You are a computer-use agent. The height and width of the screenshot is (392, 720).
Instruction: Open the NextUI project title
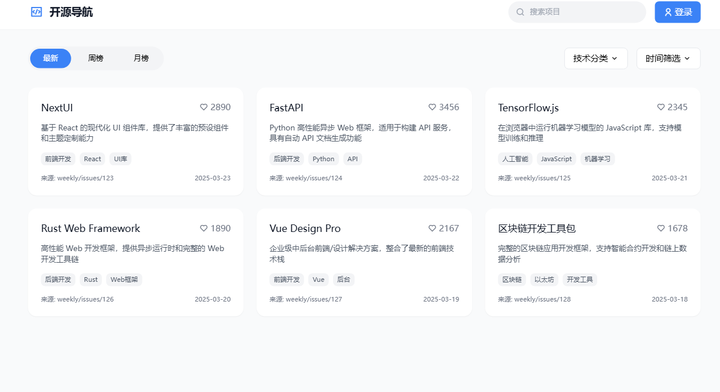tap(57, 108)
